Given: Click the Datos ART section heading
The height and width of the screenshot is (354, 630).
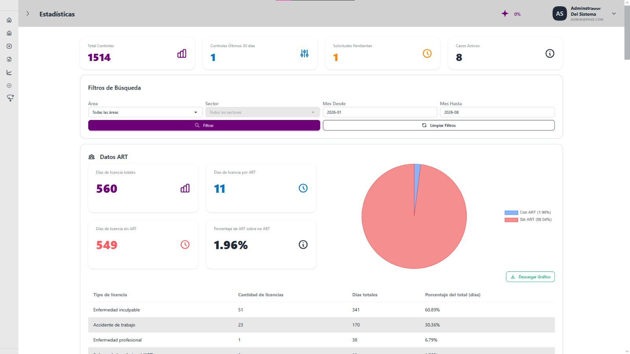Looking at the screenshot, I should tap(114, 157).
